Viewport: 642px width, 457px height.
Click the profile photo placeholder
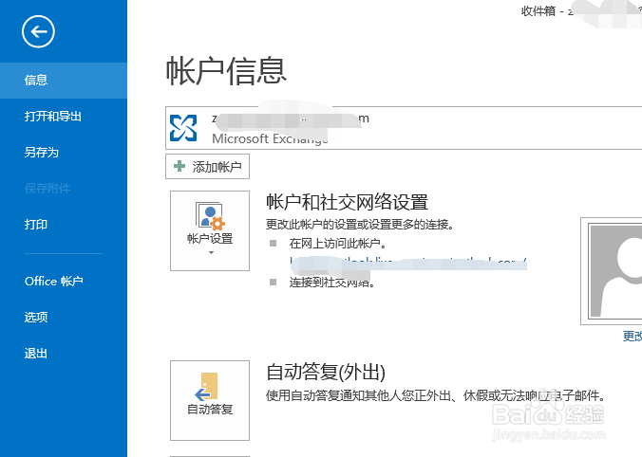612,271
